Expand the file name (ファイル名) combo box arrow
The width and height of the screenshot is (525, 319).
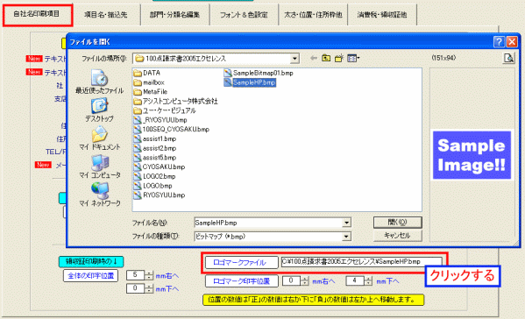(346, 223)
